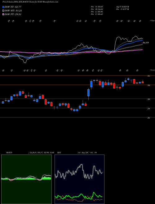155x204 pixels.
Task: Click the magenta DOW PT legend swatch
Action: [x=3, y=15]
